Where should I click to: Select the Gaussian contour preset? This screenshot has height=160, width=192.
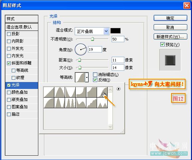click(x=102, y=92)
